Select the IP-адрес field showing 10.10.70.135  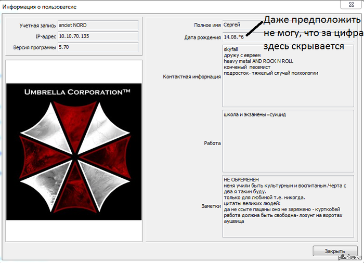click(x=98, y=36)
